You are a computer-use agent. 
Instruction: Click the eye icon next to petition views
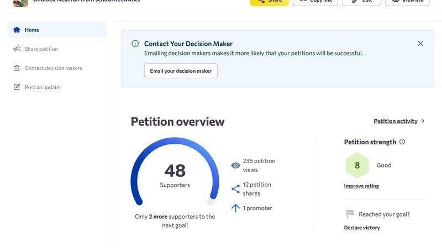(235, 165)
